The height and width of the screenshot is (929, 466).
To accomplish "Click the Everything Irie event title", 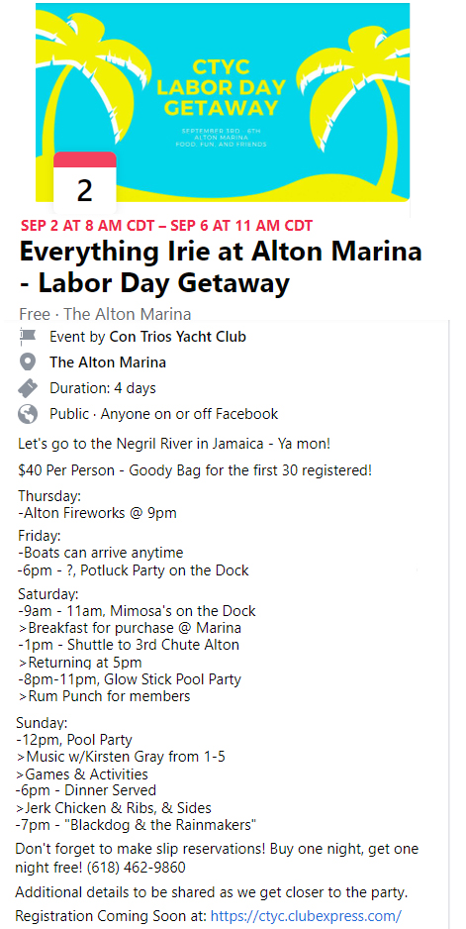I will tap(221, 267).
